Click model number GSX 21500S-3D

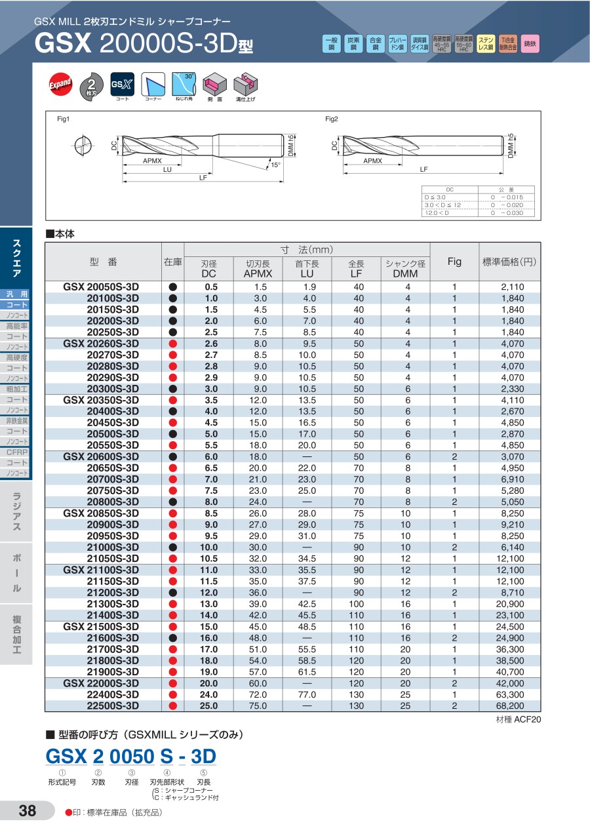(101, 626)
